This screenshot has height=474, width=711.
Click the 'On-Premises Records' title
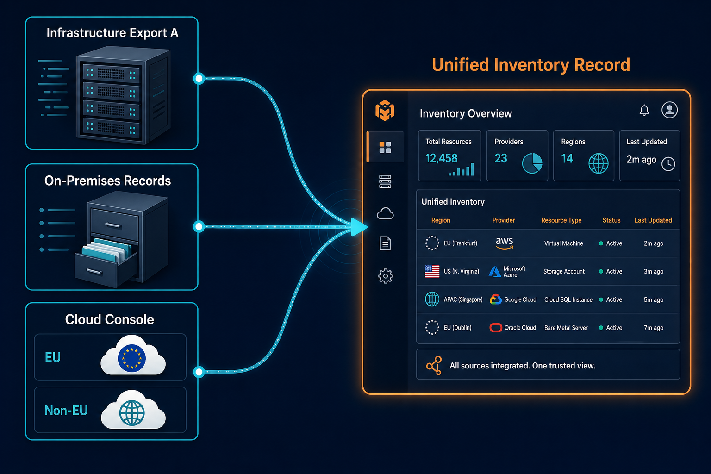click(108, 181)
